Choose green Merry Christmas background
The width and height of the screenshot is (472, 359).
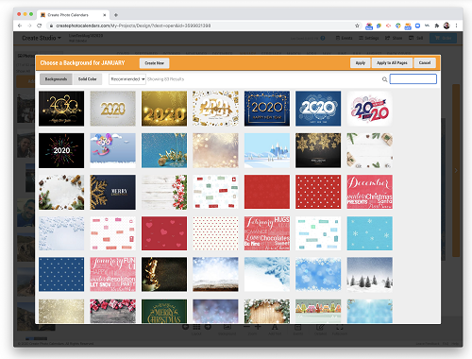(164, 311)
